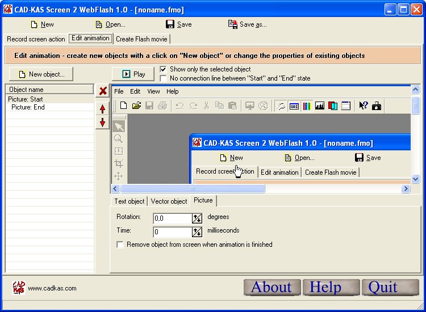Click the preview vertical scrollbar's down arrow
The width and height of the screenshot is (426, 312).
[x=415, y=179]
